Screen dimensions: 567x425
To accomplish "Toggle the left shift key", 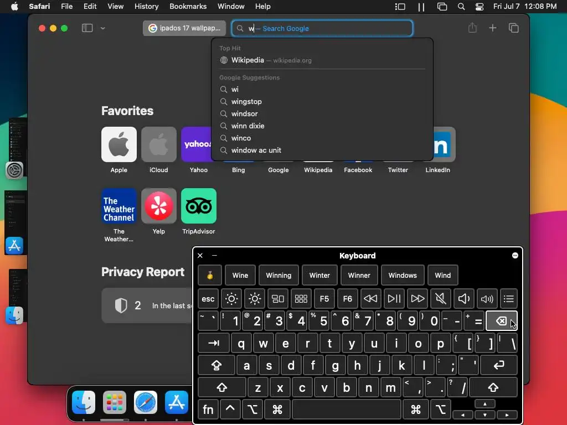I will tap(222, 387).
